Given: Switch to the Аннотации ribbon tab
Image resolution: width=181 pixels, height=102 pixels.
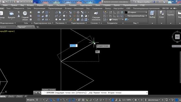Looking at the screenshot, I should [79, 8].
